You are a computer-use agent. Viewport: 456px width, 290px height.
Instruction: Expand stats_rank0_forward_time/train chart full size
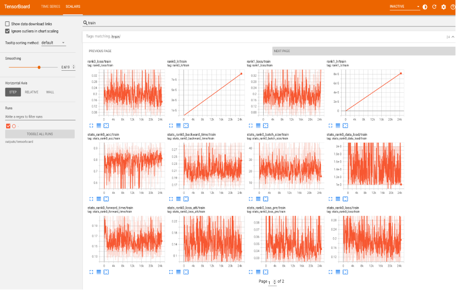click(91, 272)
